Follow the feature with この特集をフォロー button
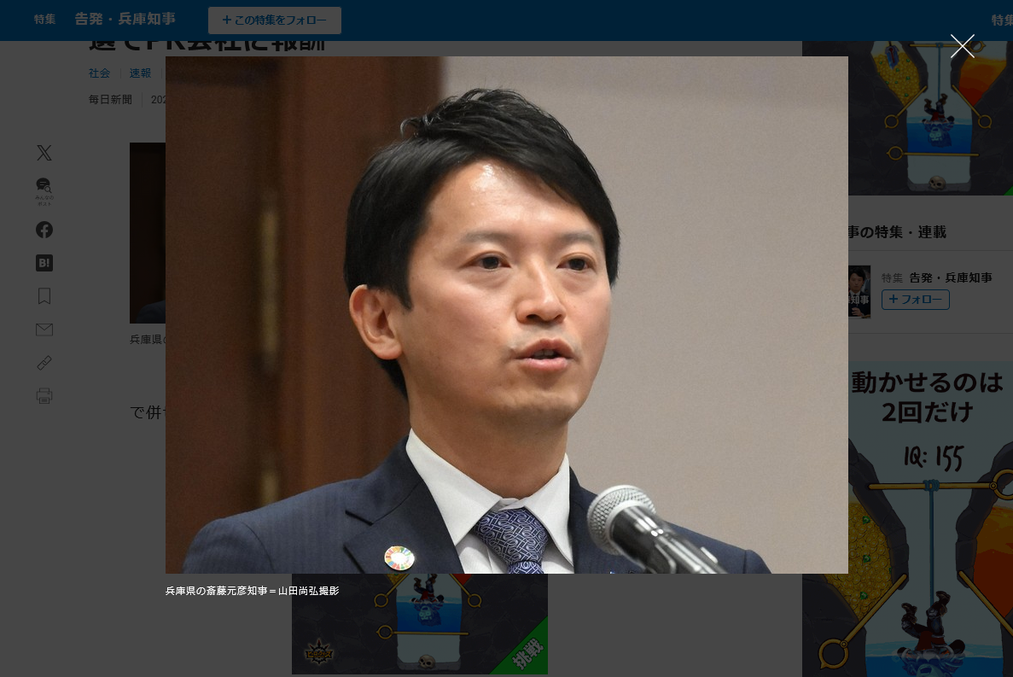1013x677 pixels. [275, 20]
